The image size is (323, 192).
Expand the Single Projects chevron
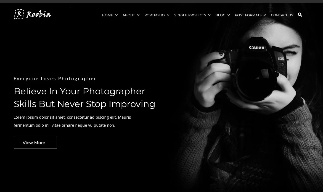pyautogui.click(x=209, y=15)
